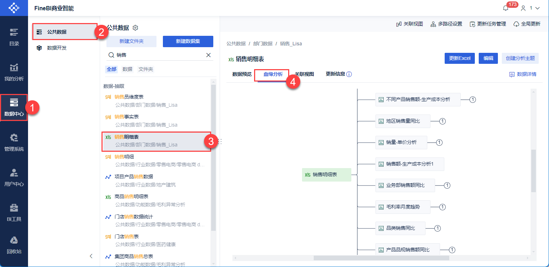The width and height of the screenshot is (549, 267).
Task: Open 管理系统 from the sidebar
Action: 14,143
